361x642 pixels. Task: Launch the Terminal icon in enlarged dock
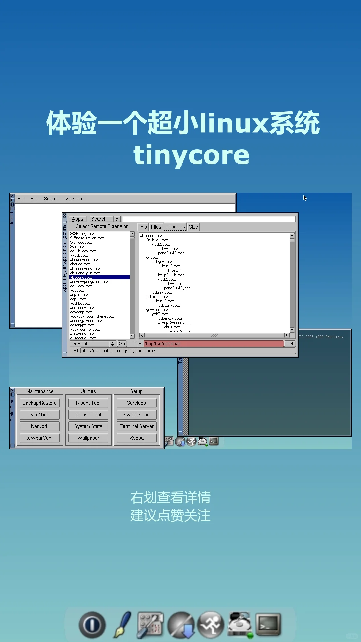(x=268, y=624)
